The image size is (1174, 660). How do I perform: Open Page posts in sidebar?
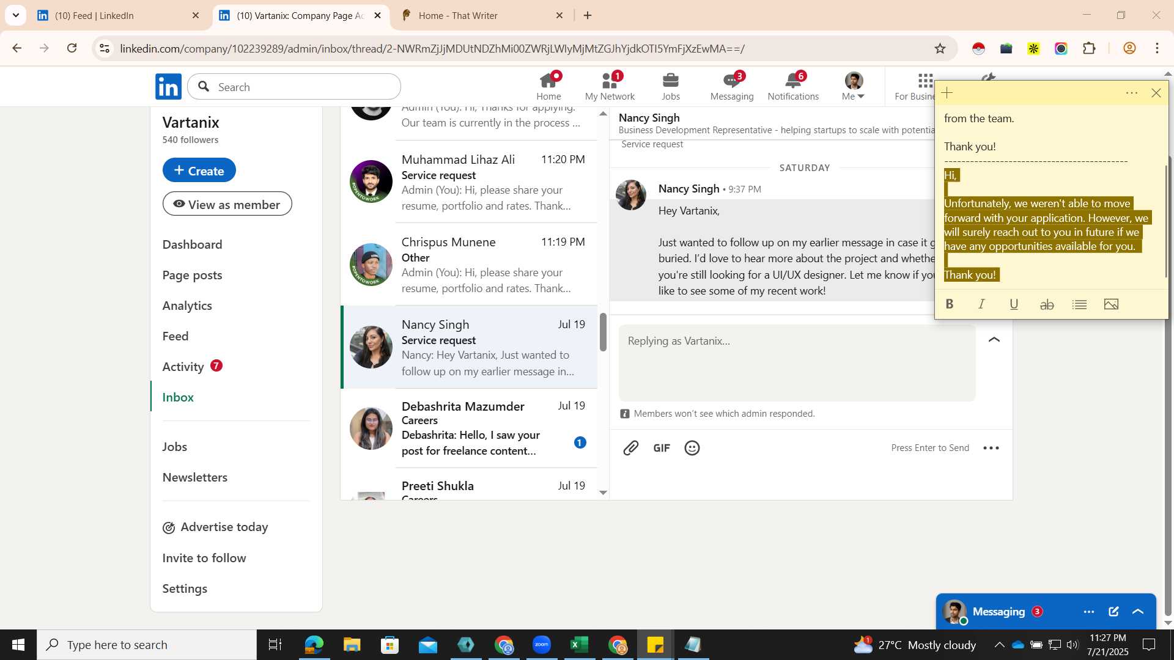[192, 275]
